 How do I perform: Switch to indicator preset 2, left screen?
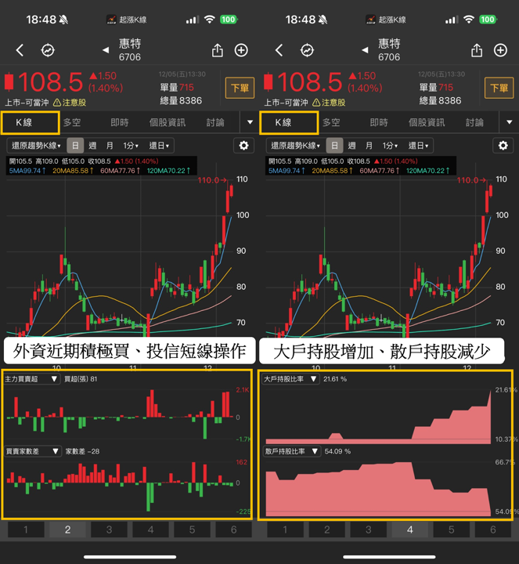point(67,530)
